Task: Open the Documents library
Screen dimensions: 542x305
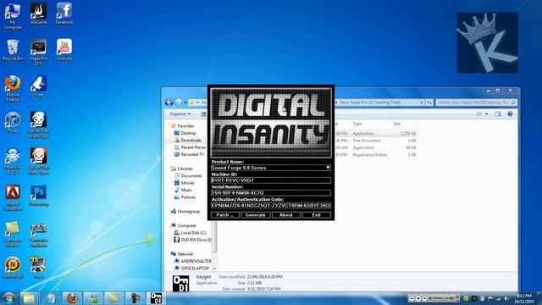Action: click(191, 175)
